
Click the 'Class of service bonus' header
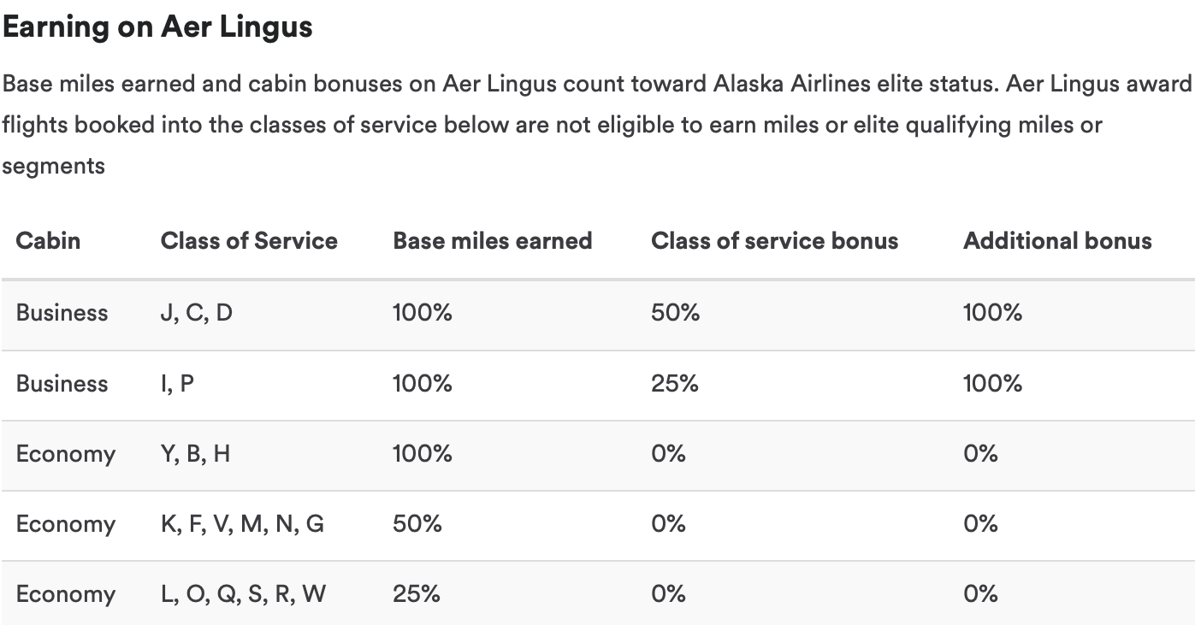coord(775,240)
